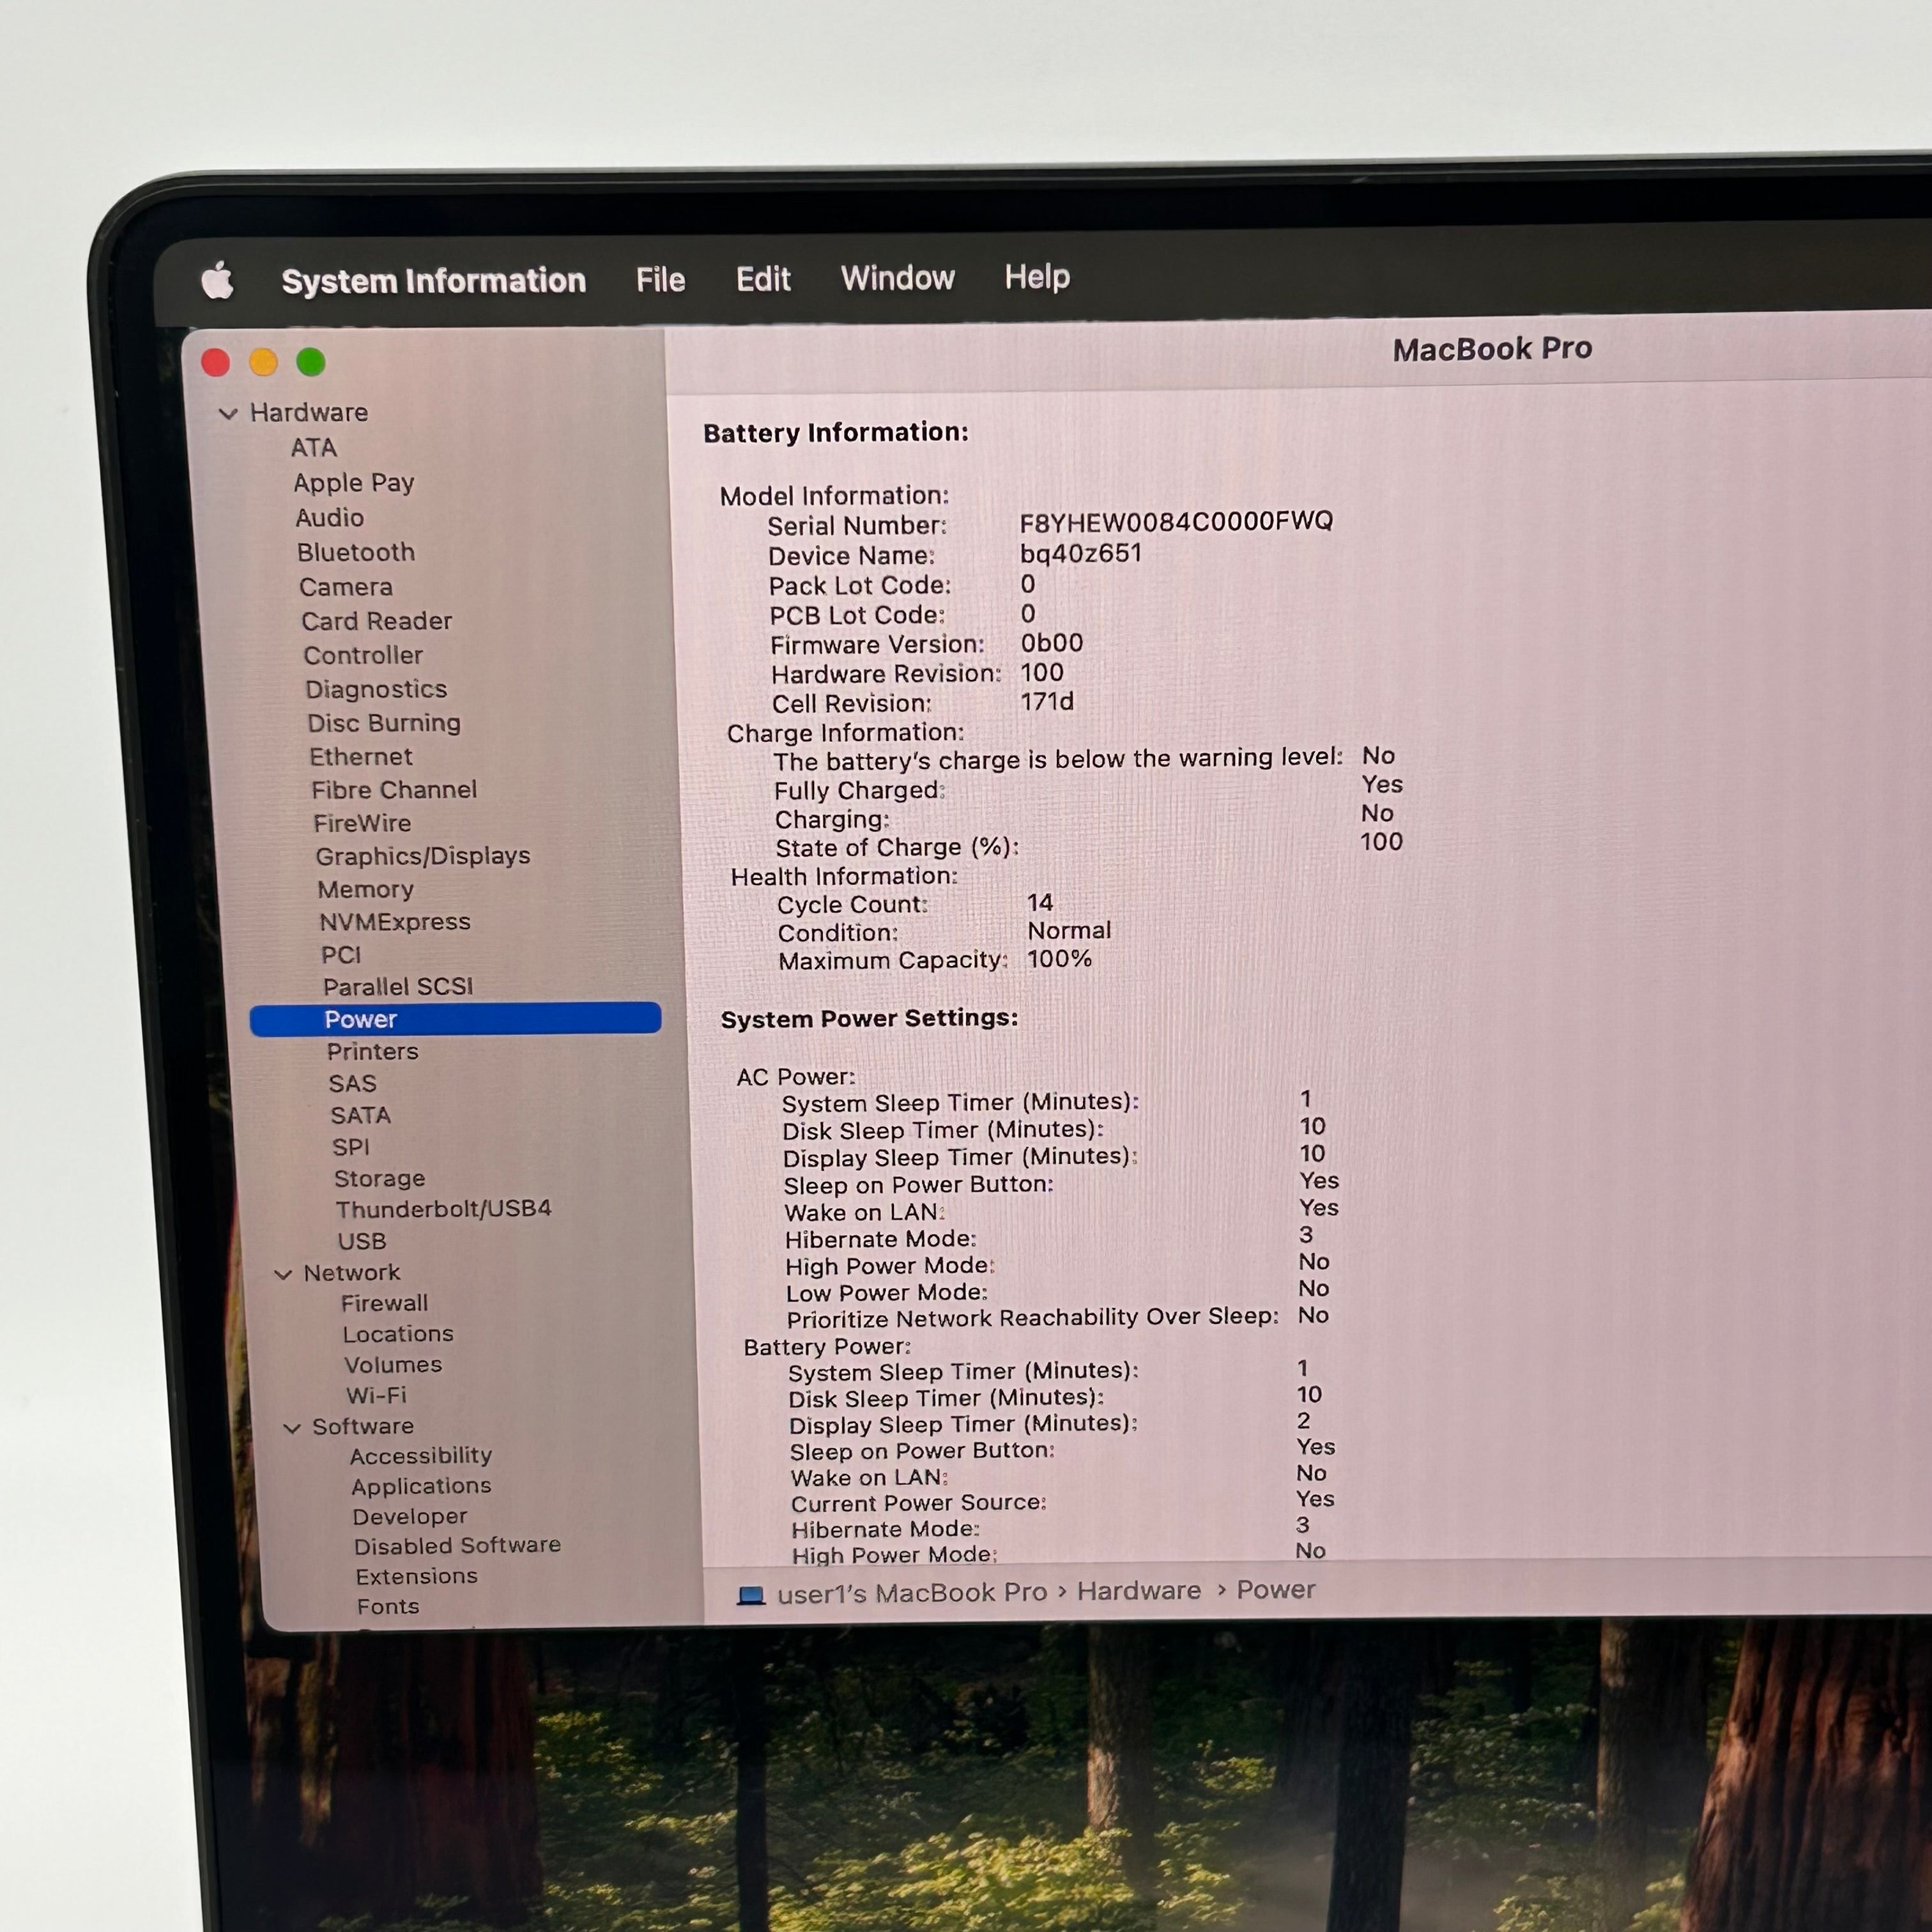Select SAS in the sidebar
The height and width of the screenshot is (1932, 1932).
coord(353,1084)
